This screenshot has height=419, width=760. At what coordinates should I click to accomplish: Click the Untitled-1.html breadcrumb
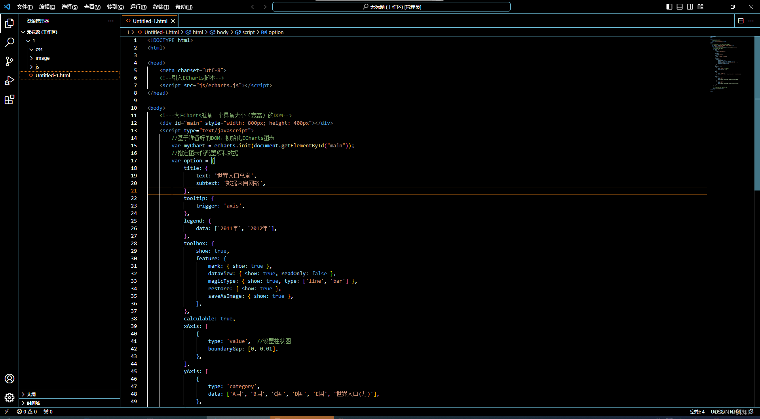coord(158,32)
